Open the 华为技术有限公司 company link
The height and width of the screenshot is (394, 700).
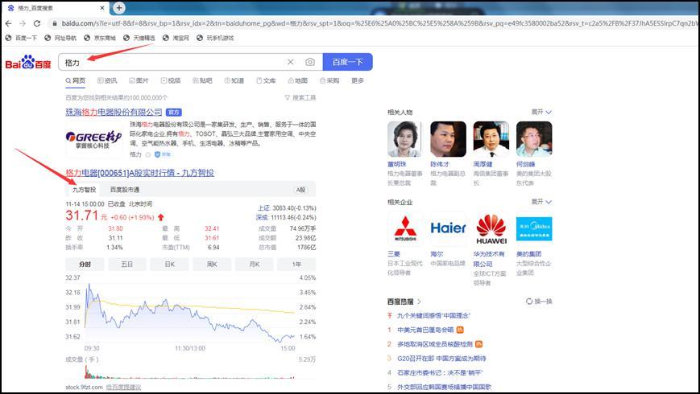(489, 259)
